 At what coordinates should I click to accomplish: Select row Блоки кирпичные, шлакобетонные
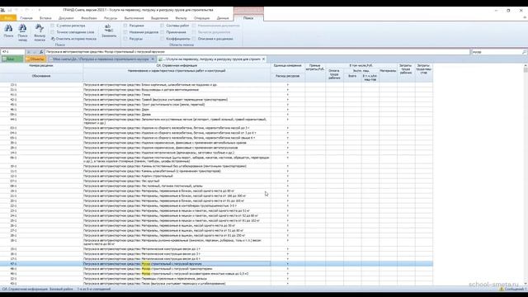tap(216, 85)
